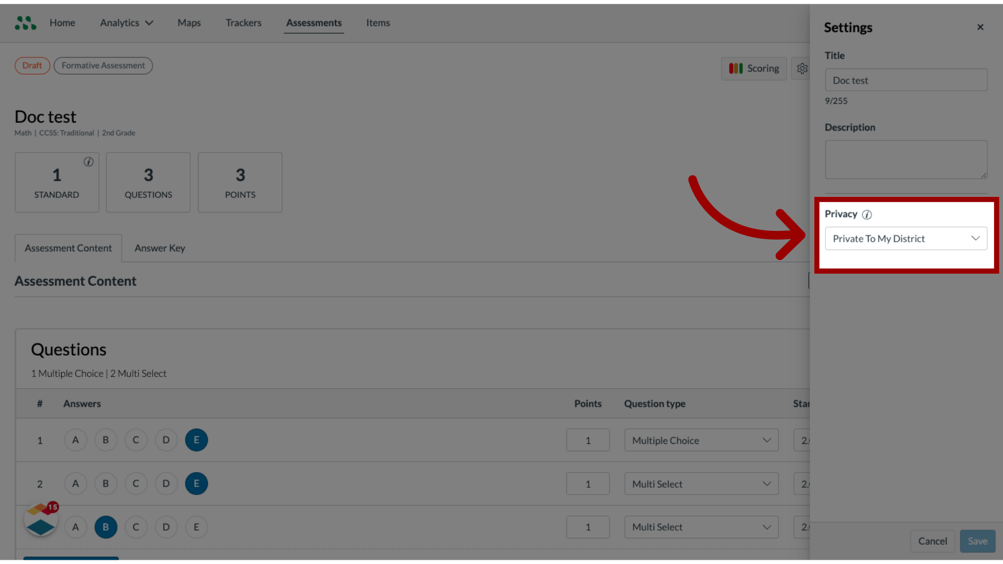The height and width of the screenshot is (564, 1003).
Task: Click the Draft status badge
Action: point(32,66)
